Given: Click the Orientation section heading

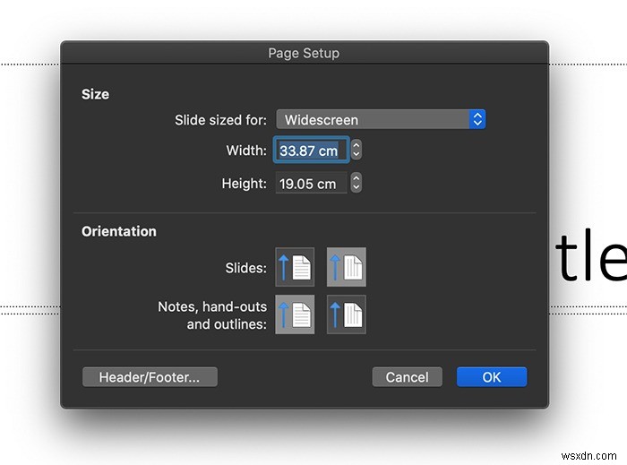Looking at the screenshot, I should point(119,231).
